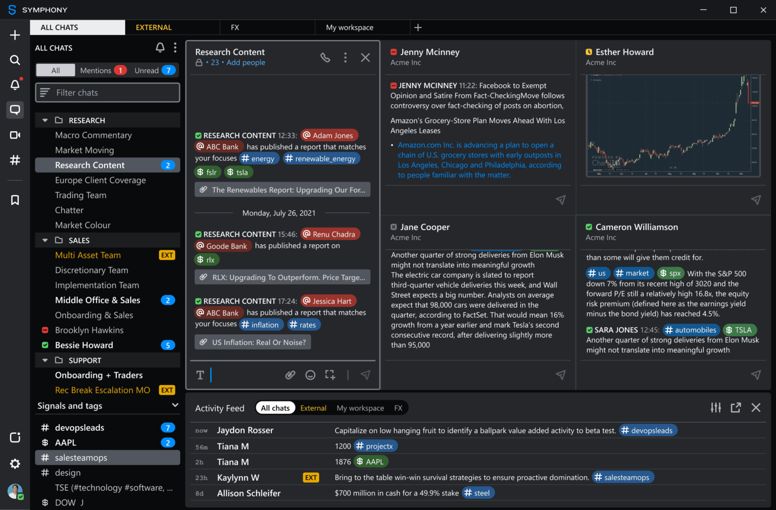Select All chats in Activity Feed
776x510 pixels.
click(x=275, y=408)
